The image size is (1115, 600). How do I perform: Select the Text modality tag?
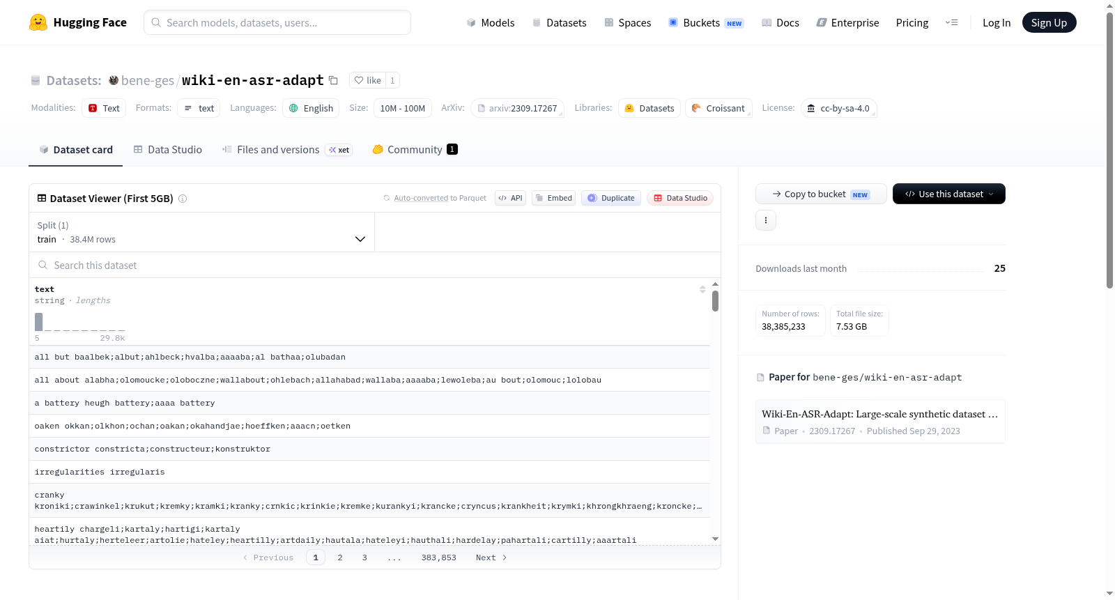click(104, 108)
